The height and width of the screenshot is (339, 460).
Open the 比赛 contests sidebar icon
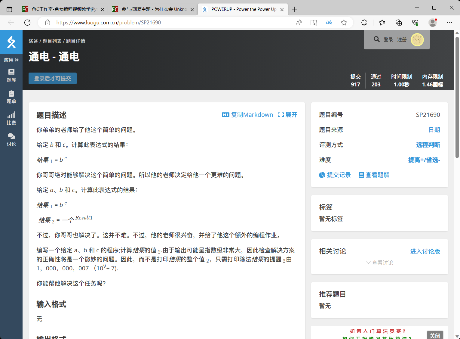coord(11,118)
